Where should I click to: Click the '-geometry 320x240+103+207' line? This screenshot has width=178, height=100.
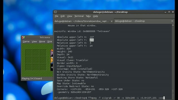coord(74,92)
